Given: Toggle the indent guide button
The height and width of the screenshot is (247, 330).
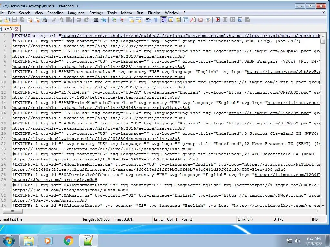Looking at the screenshot, I should point(163,20).
